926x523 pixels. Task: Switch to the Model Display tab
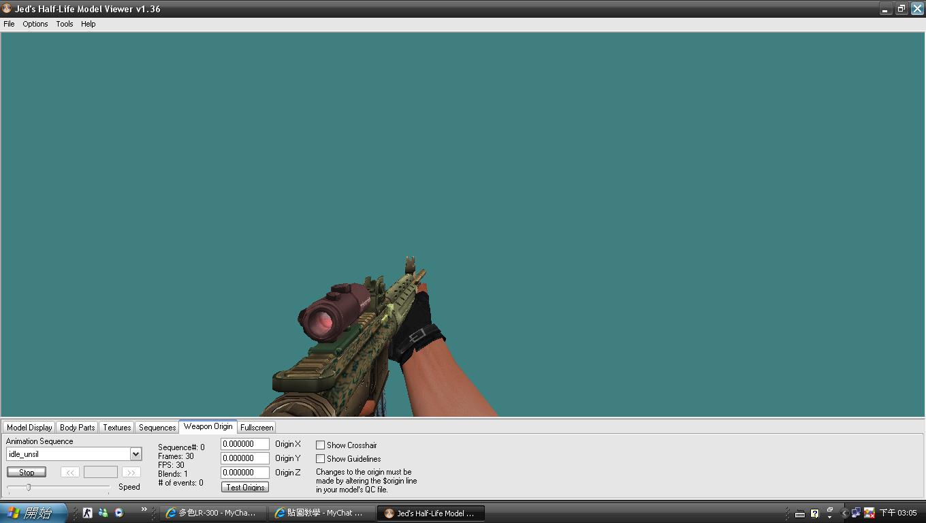coord(29,428)
